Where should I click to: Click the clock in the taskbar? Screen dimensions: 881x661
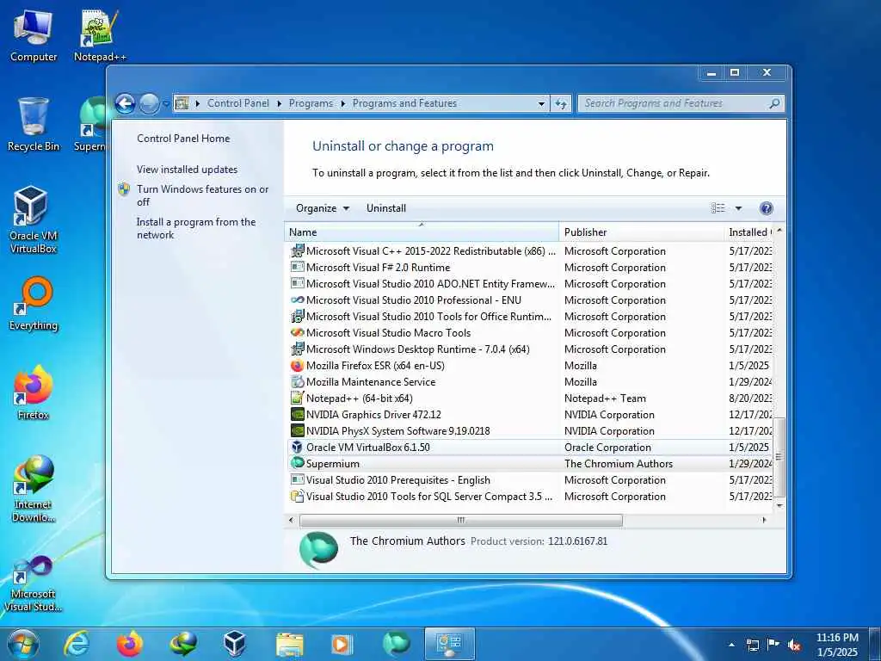pos(837,645)
